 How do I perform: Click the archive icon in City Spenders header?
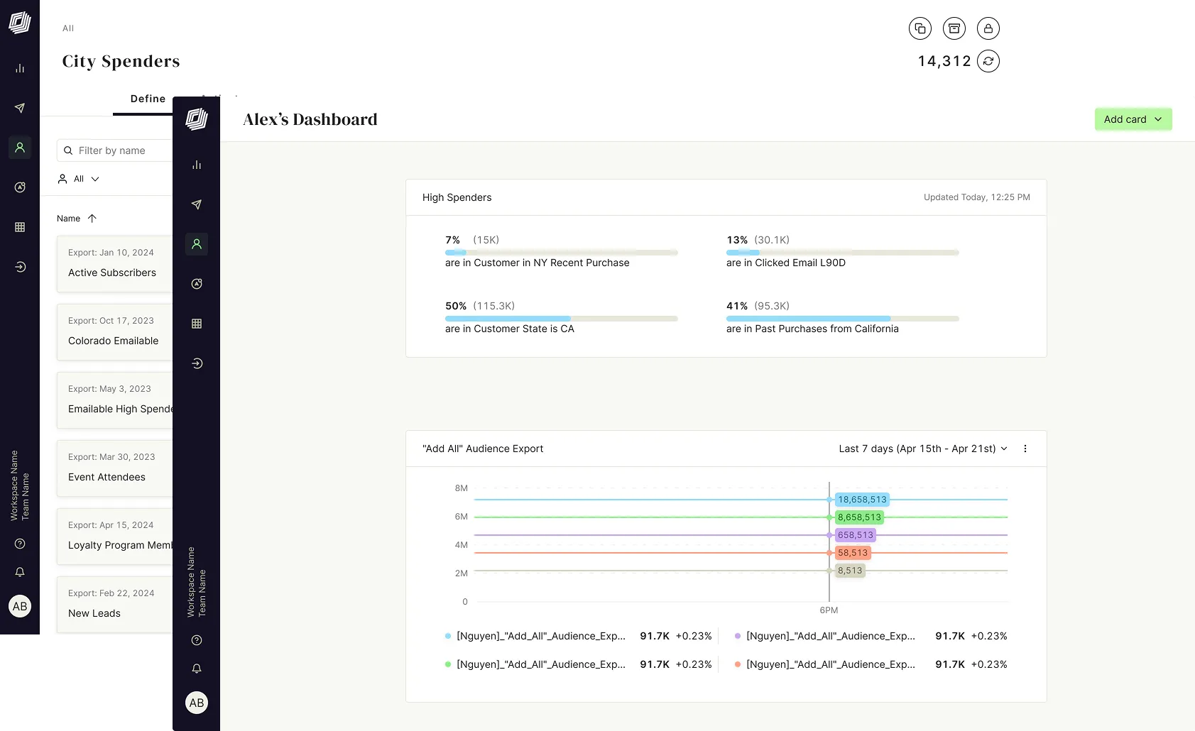coord(954,28)
